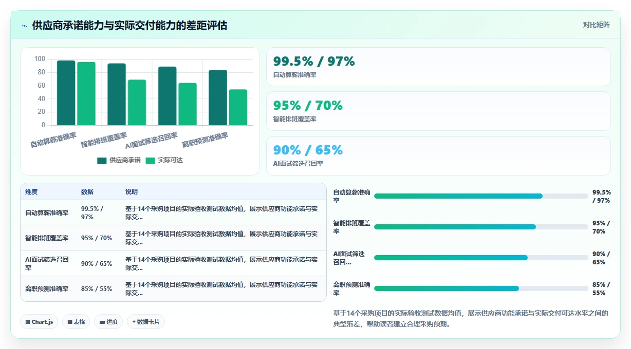Click the AI面试筛选召回 progress bar
The width and height of the screenshot is (631, 349).
click(x=481, y=258)
